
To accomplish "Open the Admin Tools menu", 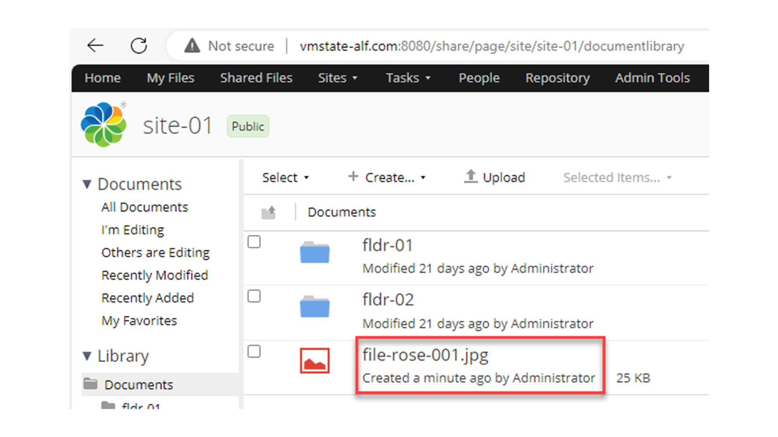I will (x=652, y=78).
